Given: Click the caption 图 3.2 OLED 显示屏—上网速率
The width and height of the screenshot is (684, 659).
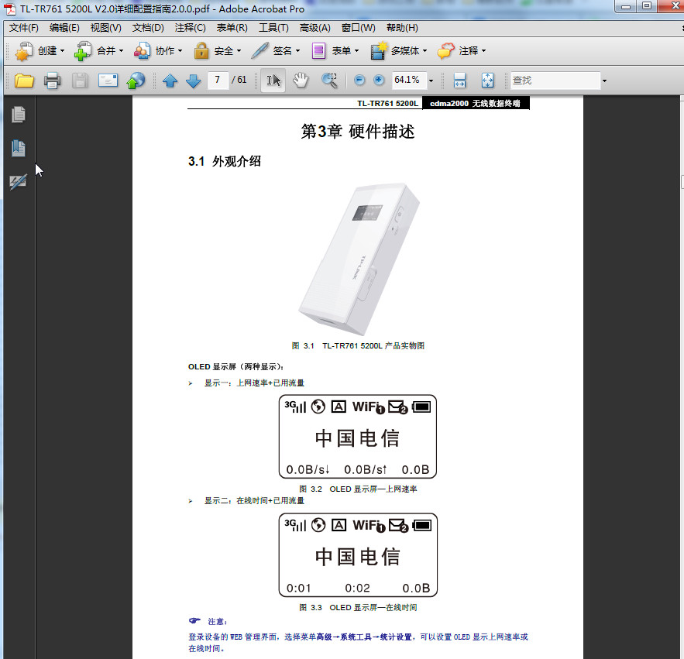Looking at the screenshot, I should [x=358, y=489].
